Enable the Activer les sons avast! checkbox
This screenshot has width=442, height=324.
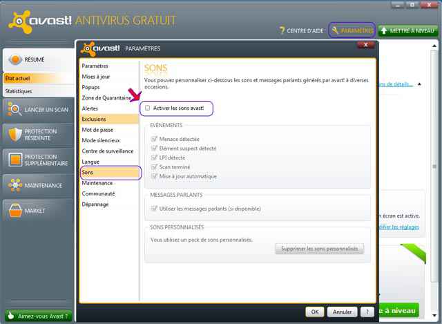point(147,108)
